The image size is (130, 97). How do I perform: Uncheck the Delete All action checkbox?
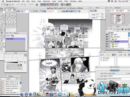pos(1,91)
